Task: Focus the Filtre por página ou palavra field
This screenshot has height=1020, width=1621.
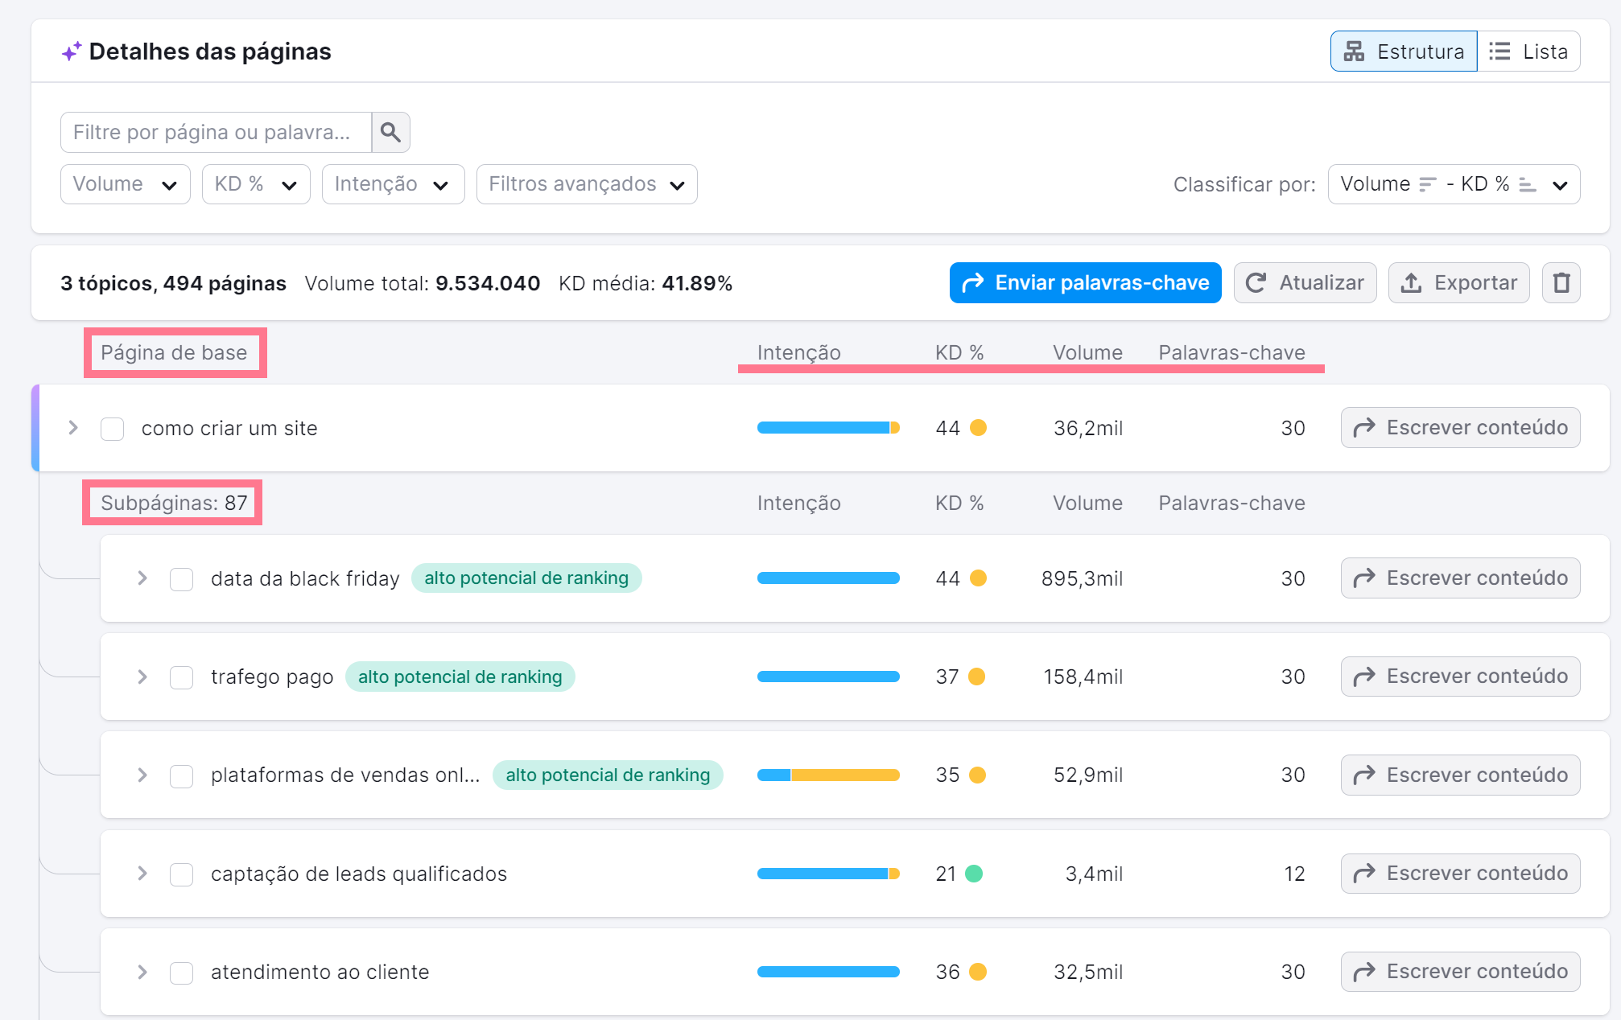Action: pos(216,132)
